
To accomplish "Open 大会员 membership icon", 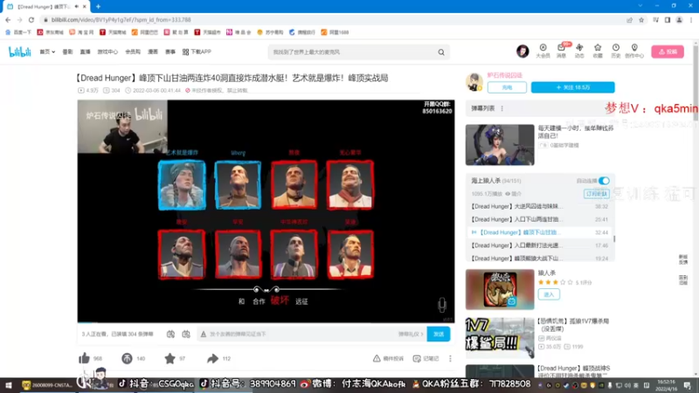I will [x=543, y=51].
